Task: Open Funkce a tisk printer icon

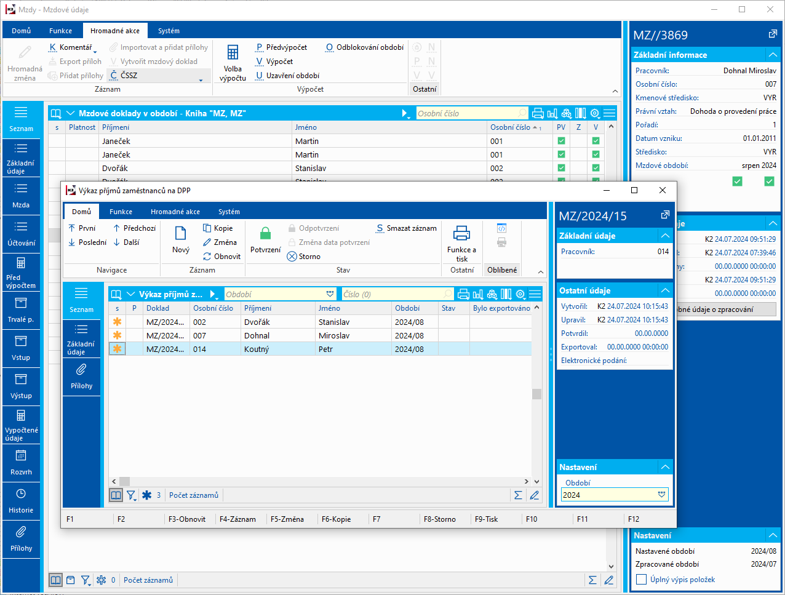Action: 461,233
